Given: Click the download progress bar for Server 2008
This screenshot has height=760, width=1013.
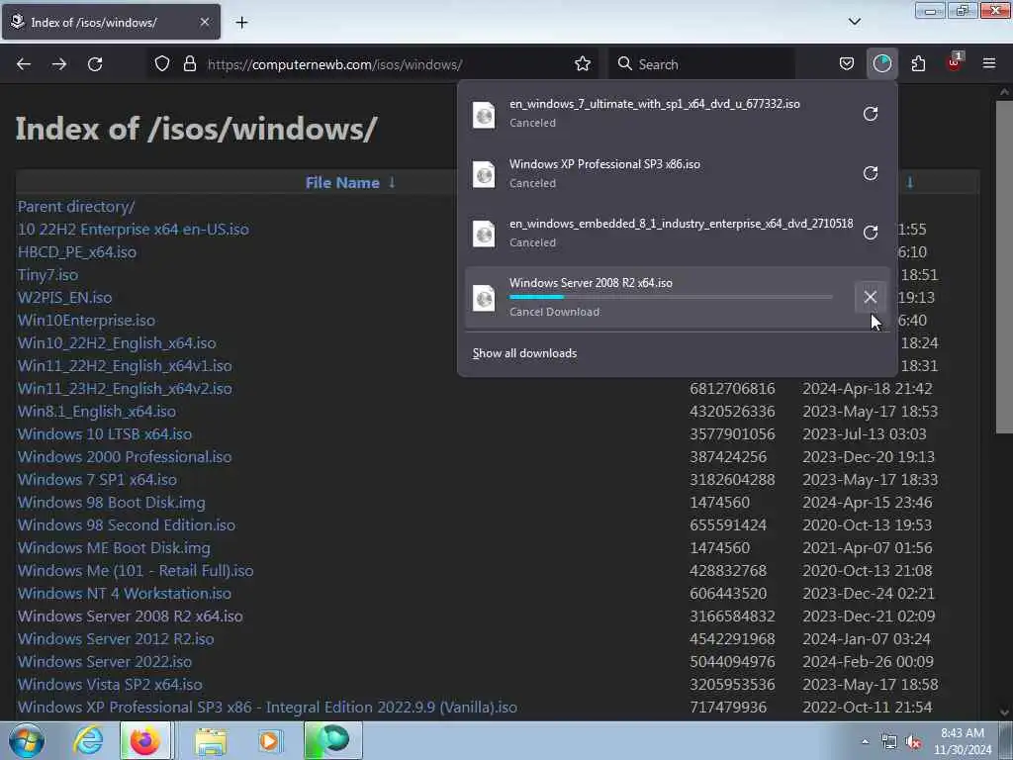Looking at the screenshot, I should [x=672, y=297].
